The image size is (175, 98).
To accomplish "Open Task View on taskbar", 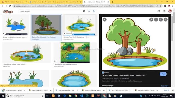I will coord(47,96).
